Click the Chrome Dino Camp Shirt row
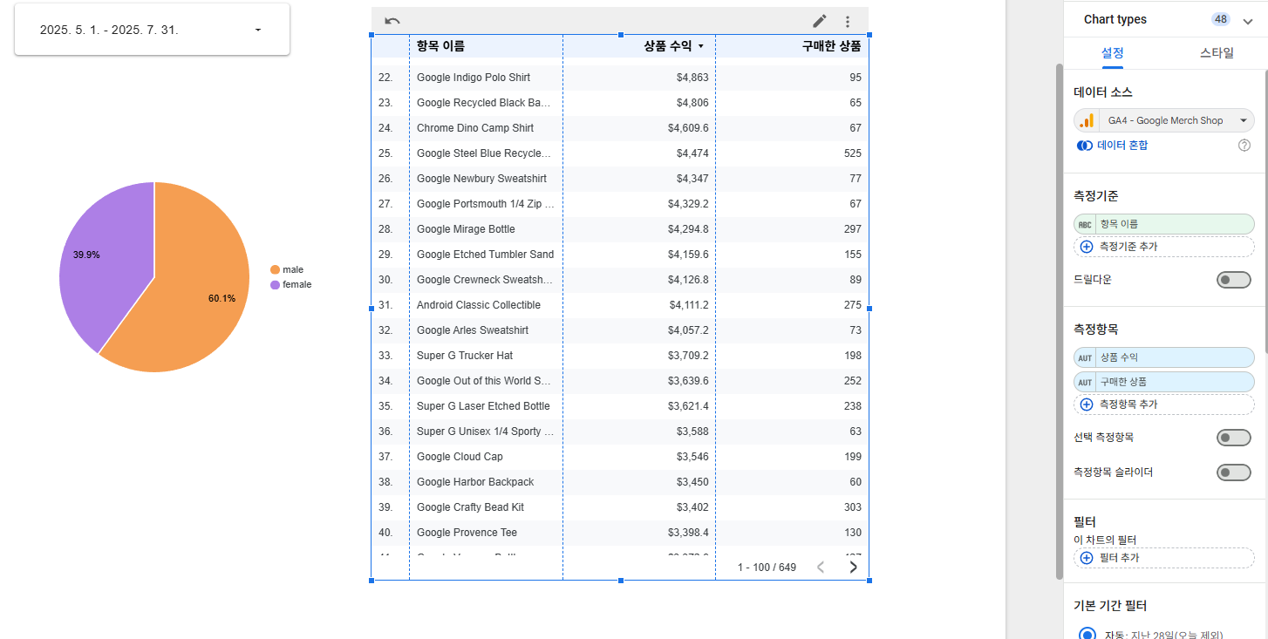 pos(620,128)
